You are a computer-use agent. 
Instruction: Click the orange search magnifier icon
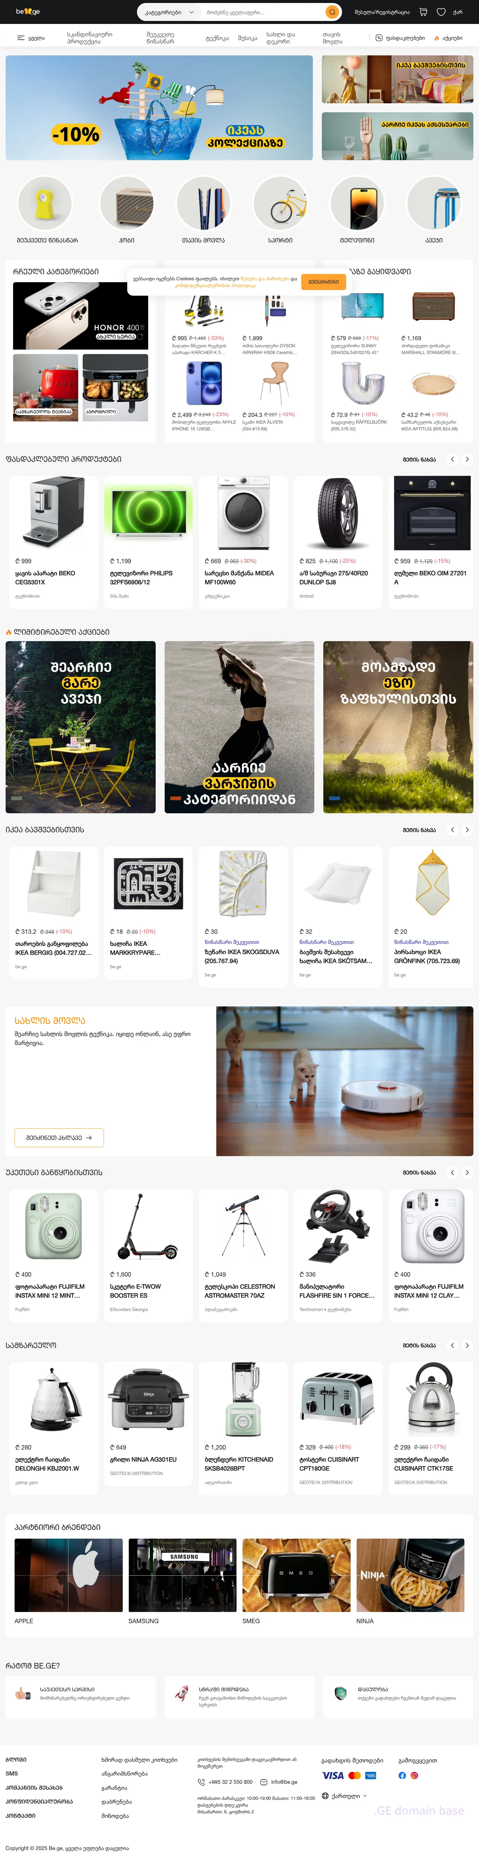point(332,12)
